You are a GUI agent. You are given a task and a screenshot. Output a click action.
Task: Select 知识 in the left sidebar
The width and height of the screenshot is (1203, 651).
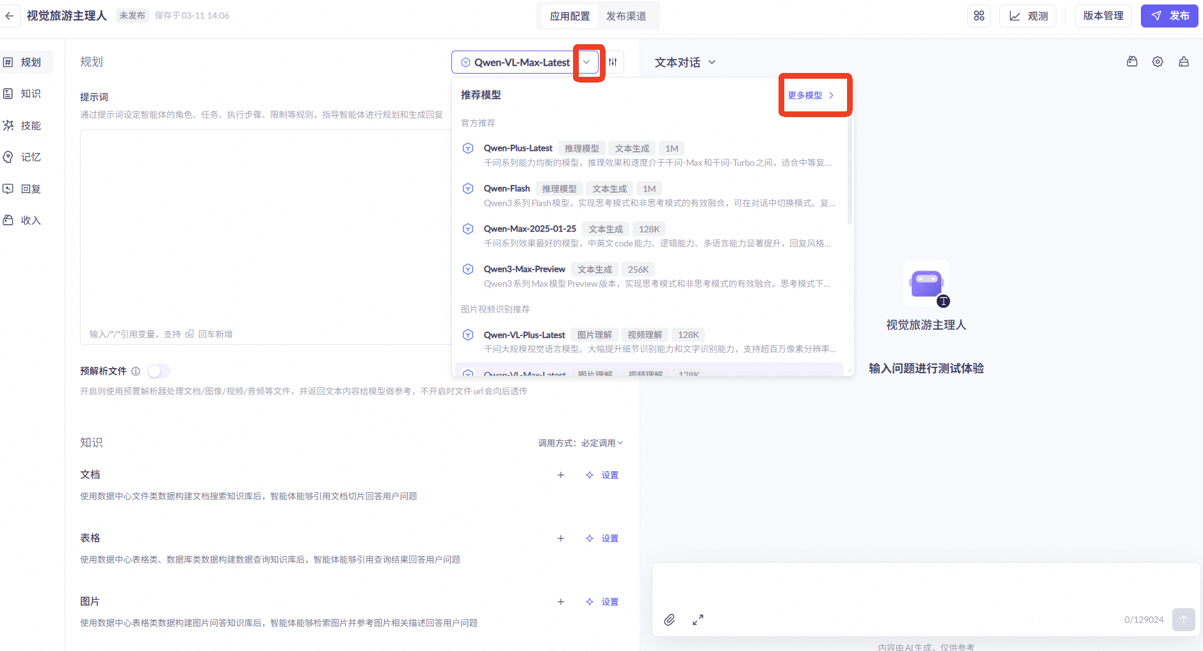[27, 93]
